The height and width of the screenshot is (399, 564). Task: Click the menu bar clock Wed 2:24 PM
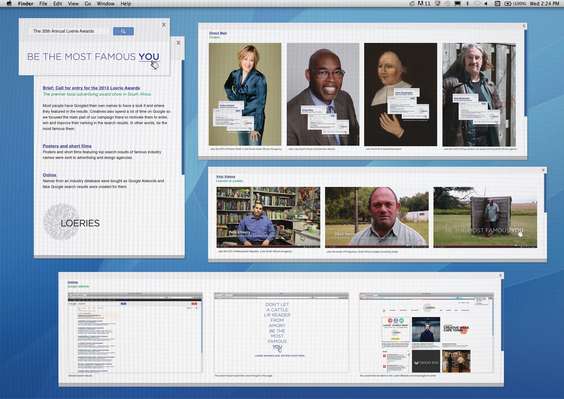click(544, 4)
